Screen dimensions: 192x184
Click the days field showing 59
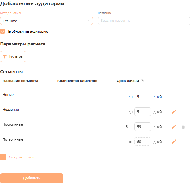tap(142, 127)
